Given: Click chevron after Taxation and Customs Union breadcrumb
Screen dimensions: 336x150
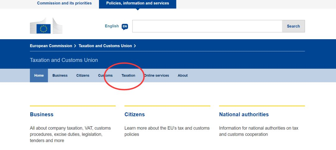Looking at the screenshot, I should pos(135,46).
